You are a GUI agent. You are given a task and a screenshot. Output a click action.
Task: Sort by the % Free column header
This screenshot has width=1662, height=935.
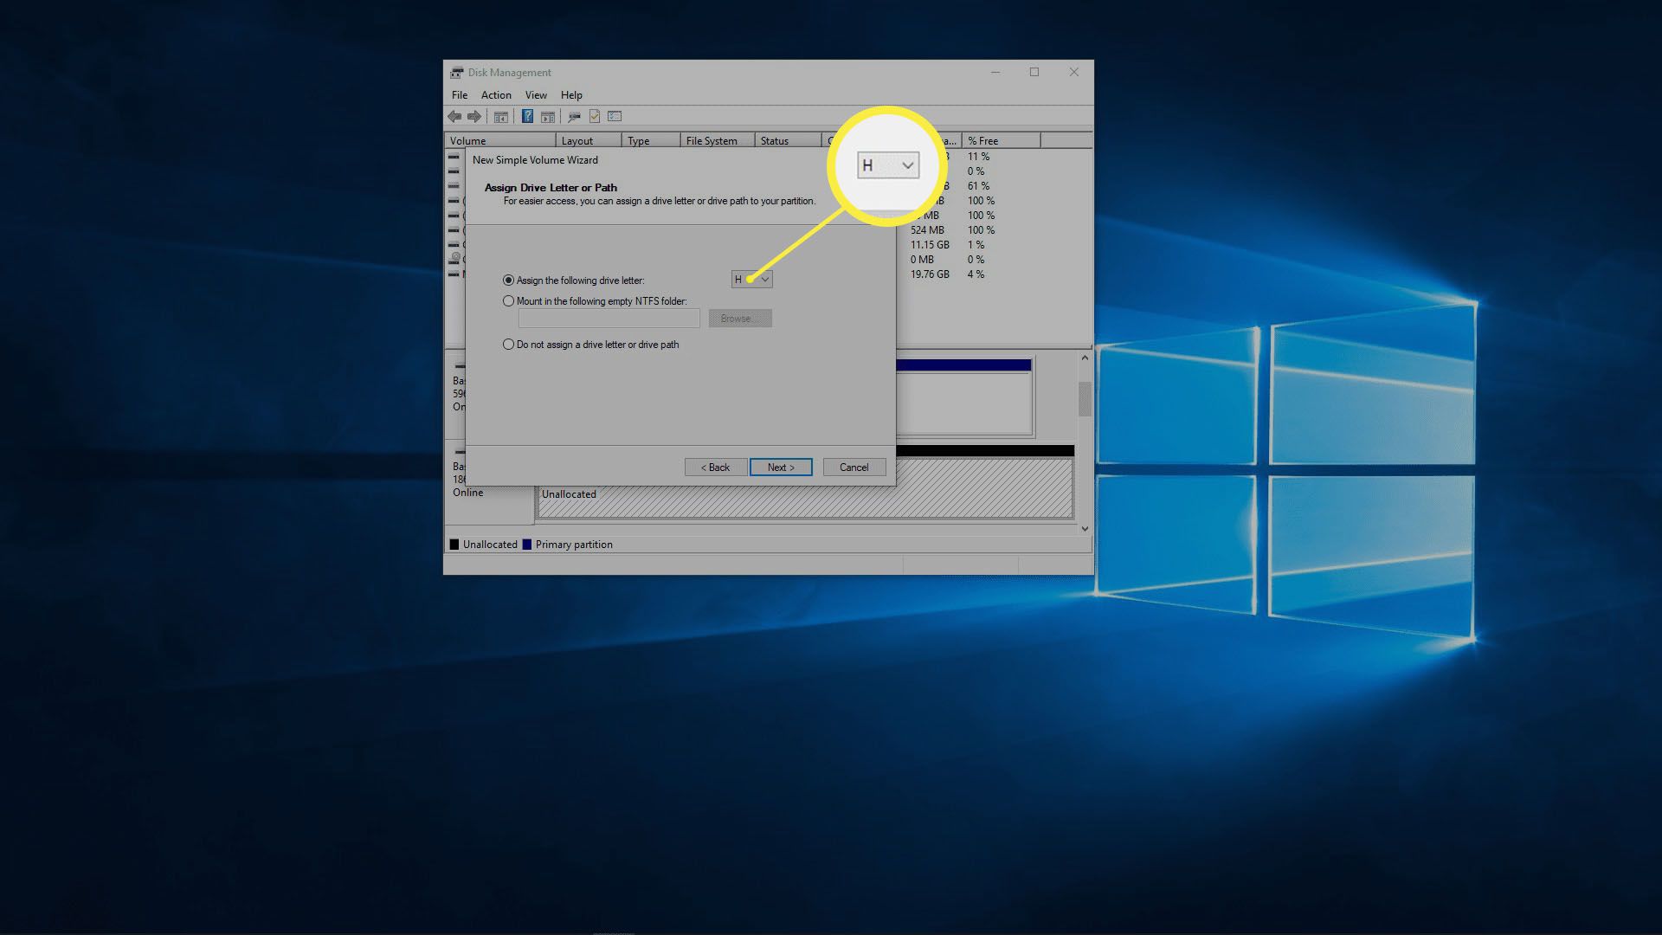point(1002,141)
